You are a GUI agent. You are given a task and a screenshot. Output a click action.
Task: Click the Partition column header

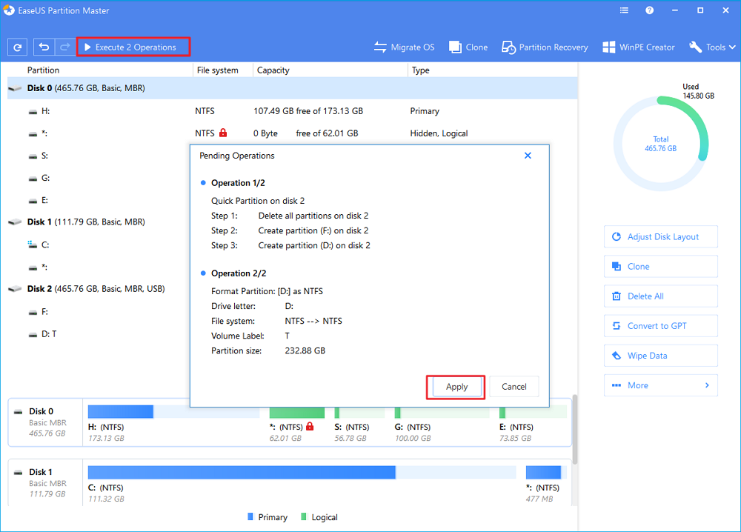tap(43, 70)
